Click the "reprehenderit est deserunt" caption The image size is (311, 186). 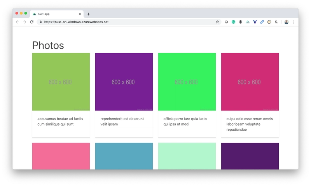tap(122, 121)
